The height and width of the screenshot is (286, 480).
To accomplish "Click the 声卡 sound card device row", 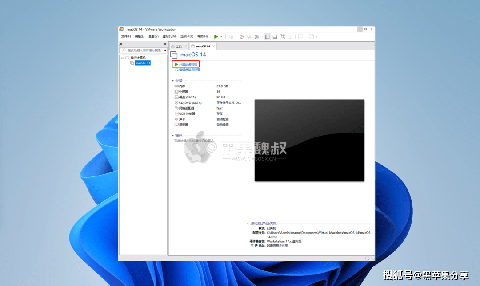I will point(207,119).
